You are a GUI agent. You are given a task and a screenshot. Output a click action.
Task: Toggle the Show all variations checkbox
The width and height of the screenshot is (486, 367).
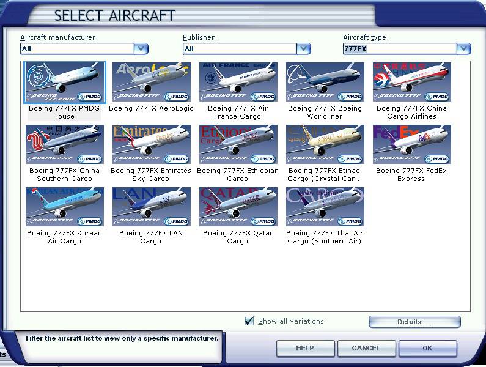249,321
